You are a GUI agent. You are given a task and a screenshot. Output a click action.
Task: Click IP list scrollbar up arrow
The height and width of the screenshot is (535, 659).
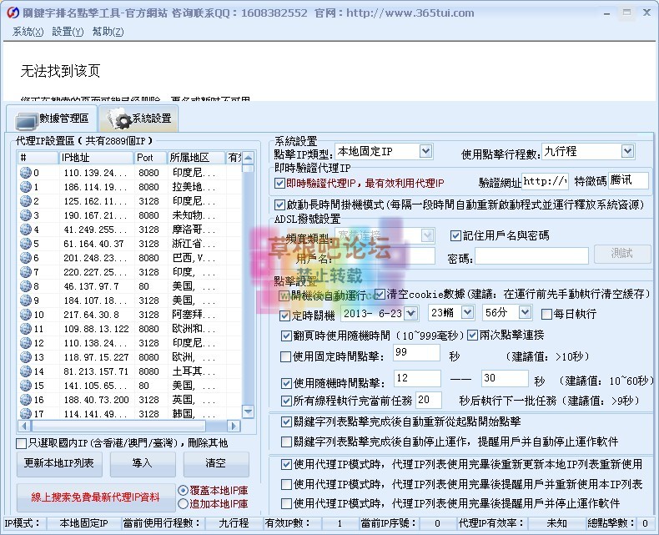pyautogui.click(x=248, y=158)
